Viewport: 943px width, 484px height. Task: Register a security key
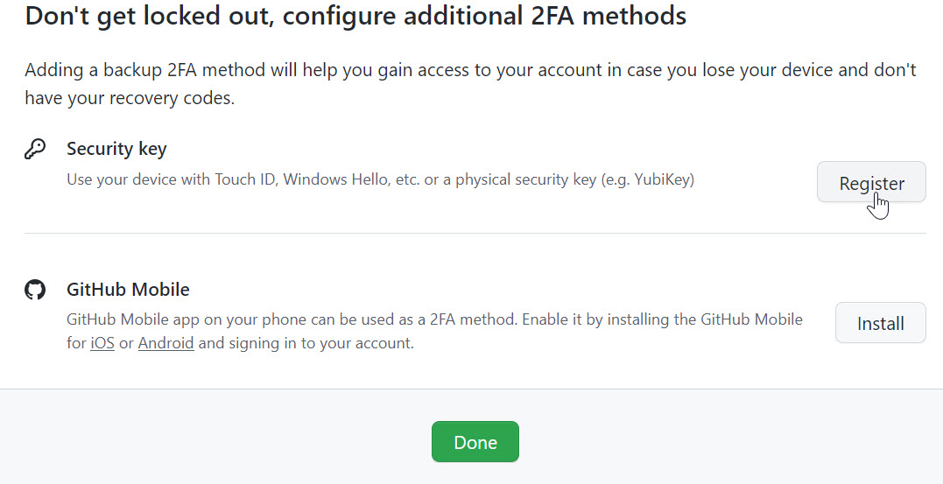(870, 183)
